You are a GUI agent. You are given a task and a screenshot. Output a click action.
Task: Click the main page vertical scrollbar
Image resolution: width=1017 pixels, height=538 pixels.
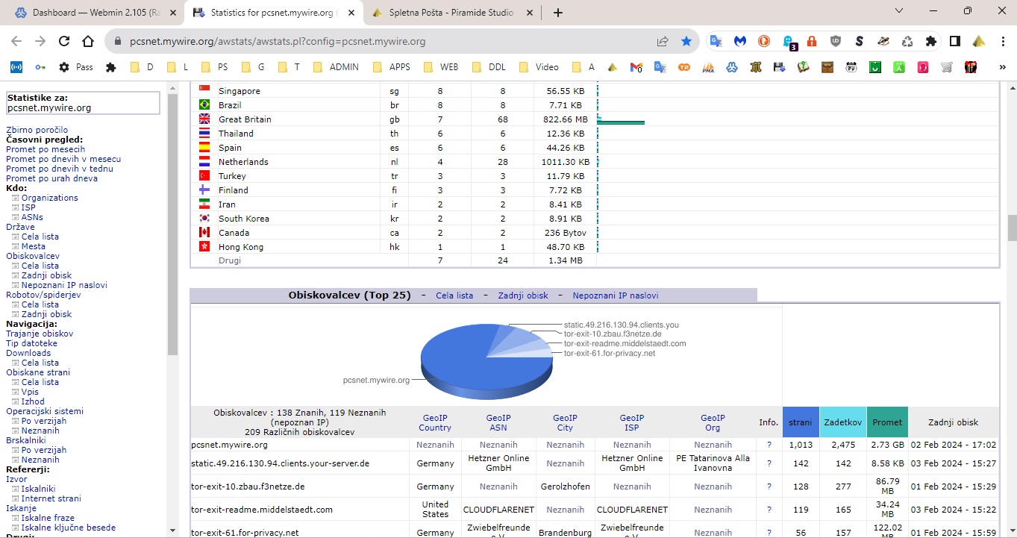[1012, 228]
